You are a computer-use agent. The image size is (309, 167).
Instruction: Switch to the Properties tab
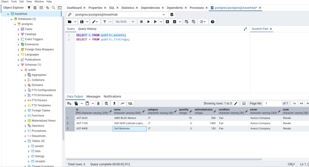tap(95, 8)
